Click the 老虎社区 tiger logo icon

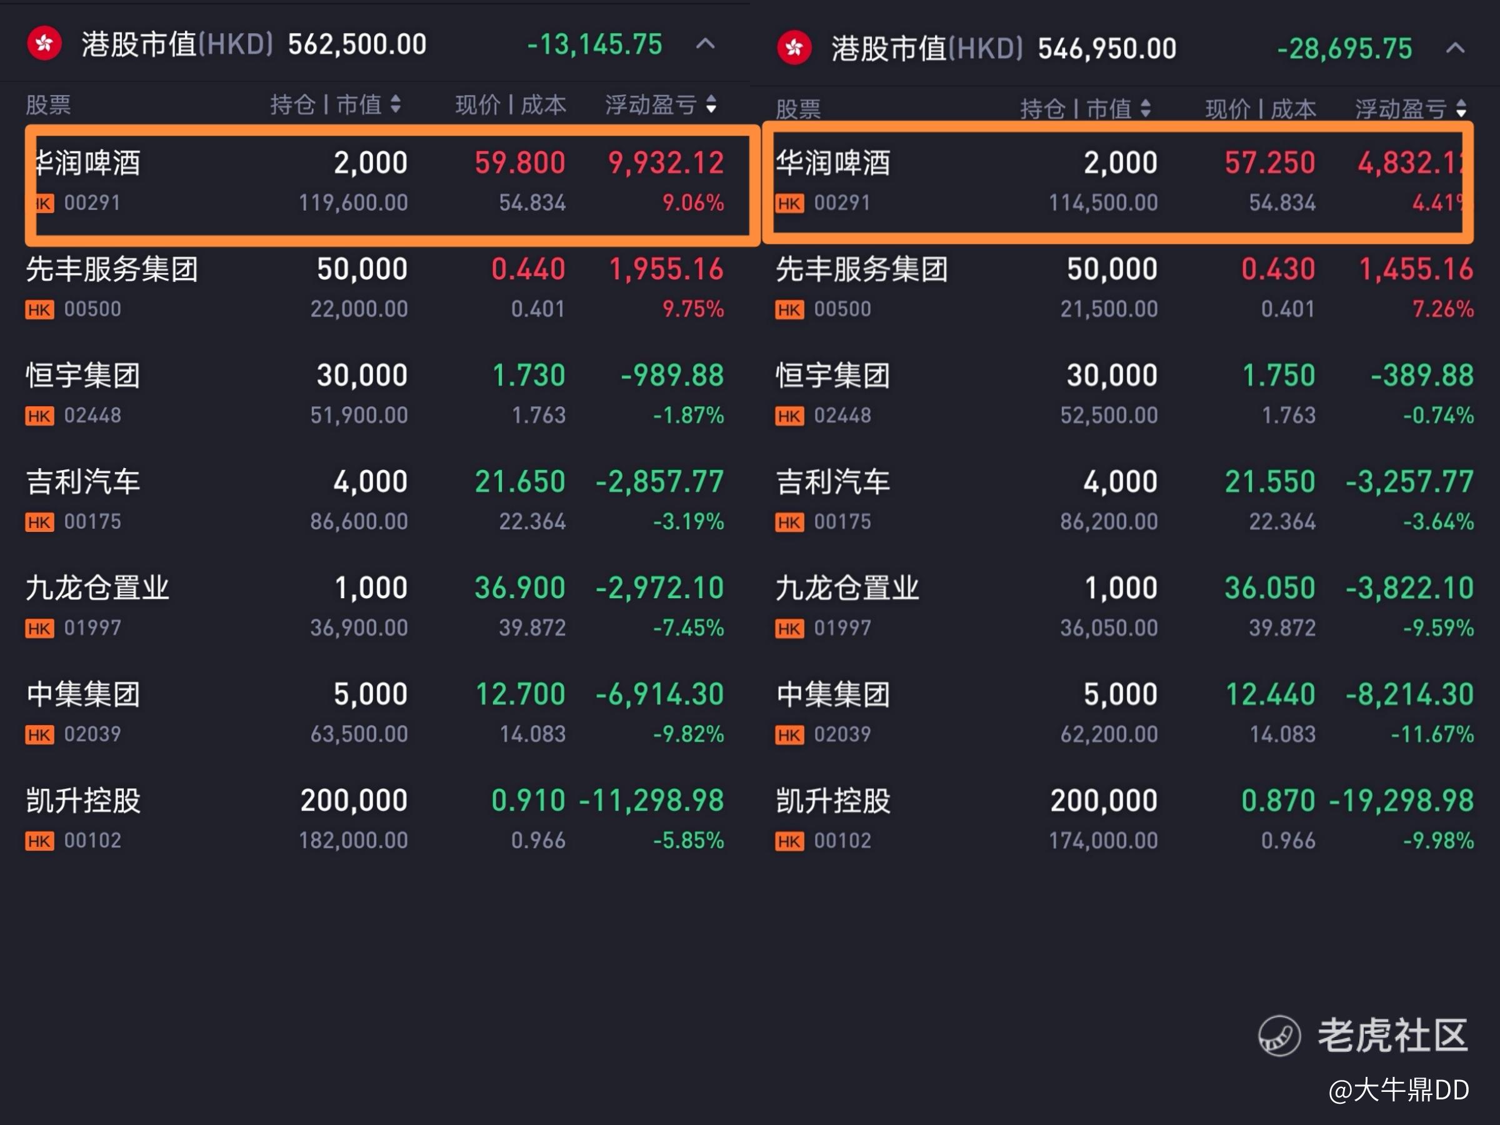(x=1279, y=1036)
